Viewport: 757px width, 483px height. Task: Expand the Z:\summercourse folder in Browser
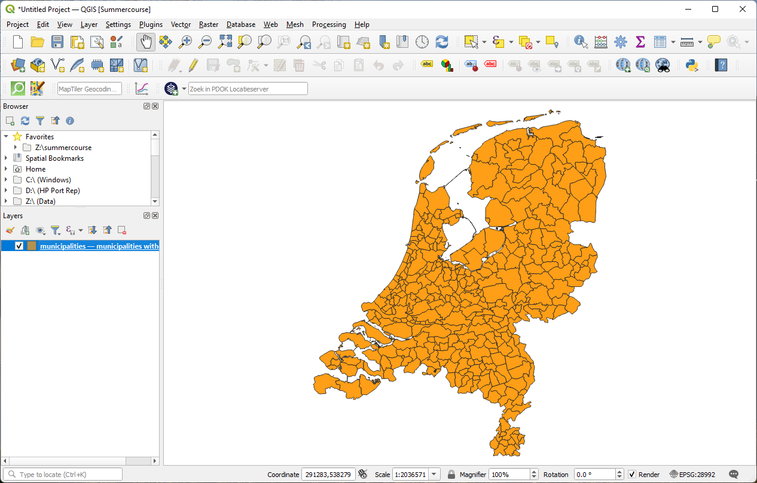pyautogui.click(x=15, y=147)
